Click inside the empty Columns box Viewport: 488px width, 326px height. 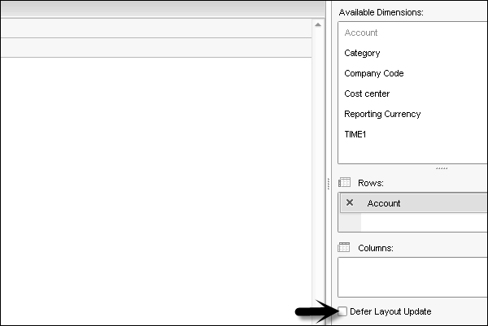[x=412, y=276]
